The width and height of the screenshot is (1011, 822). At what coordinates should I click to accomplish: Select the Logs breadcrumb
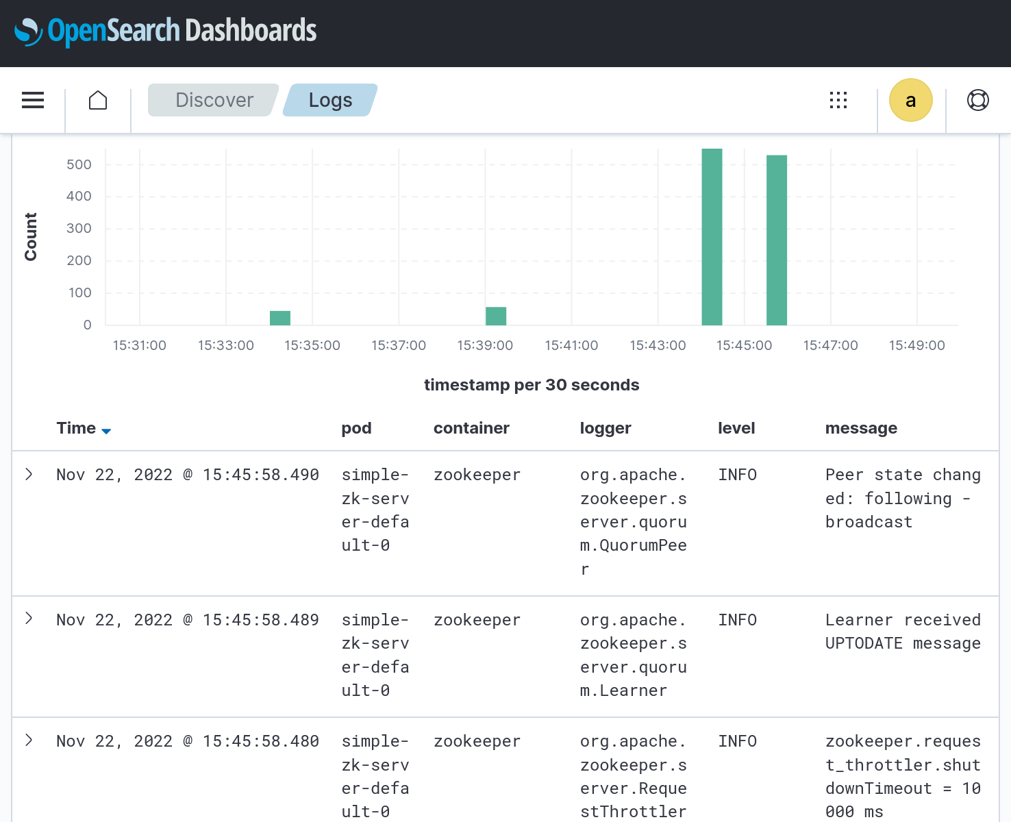330,100
